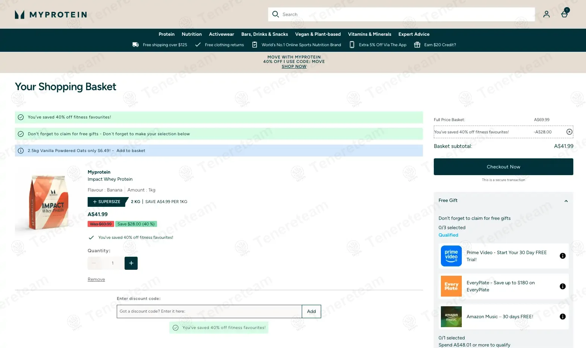Viewport: 586px width, 348px height.
Task: Click the Prime Video free trial text
Action: click(507, 256)
